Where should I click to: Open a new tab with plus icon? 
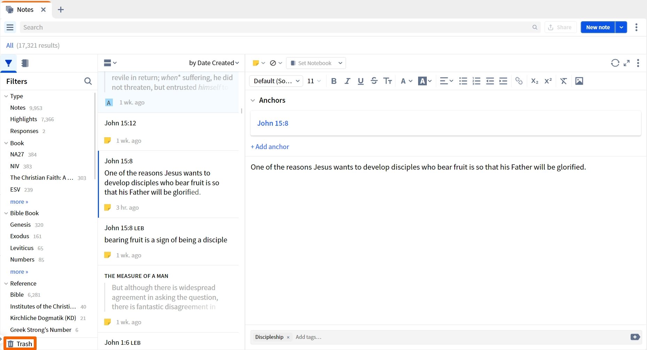coord(61,10)
